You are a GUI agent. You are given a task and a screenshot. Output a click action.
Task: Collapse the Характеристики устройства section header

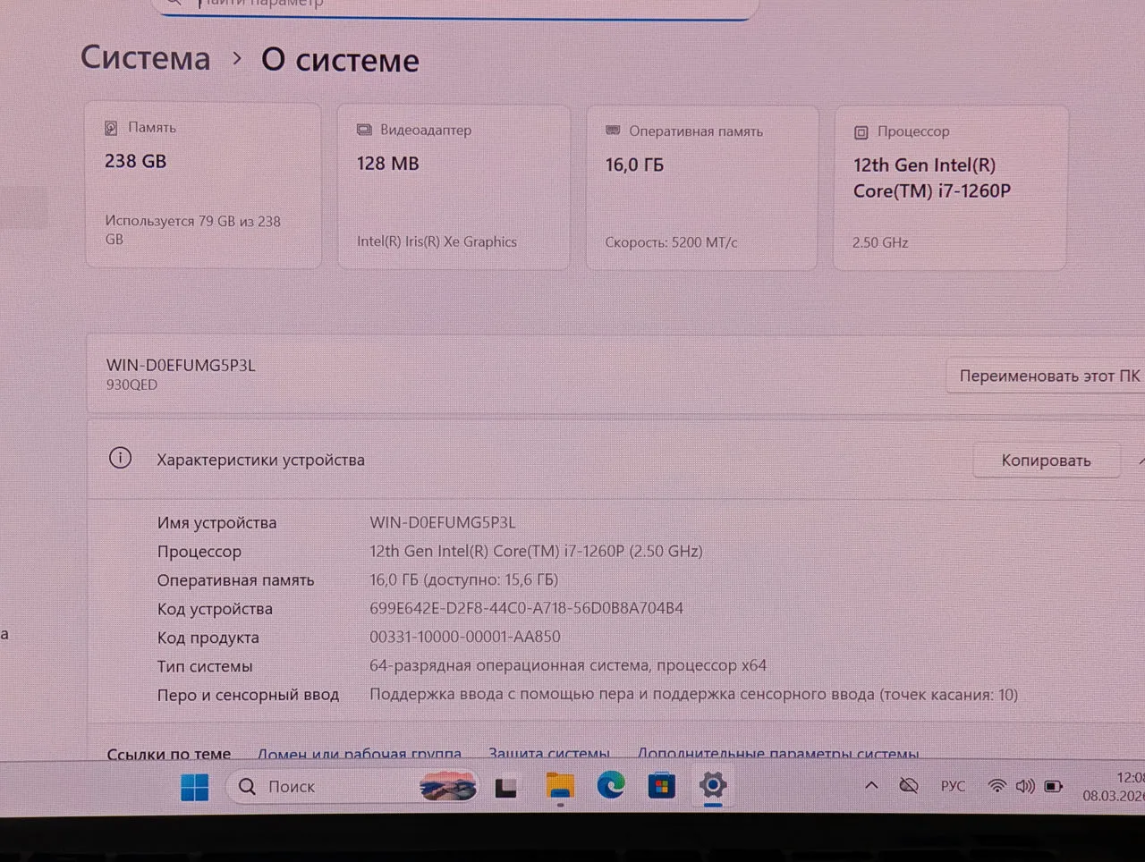click(x=615, y=460)
